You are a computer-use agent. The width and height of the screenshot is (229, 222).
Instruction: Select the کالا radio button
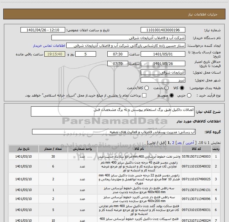tap(182, 88)
